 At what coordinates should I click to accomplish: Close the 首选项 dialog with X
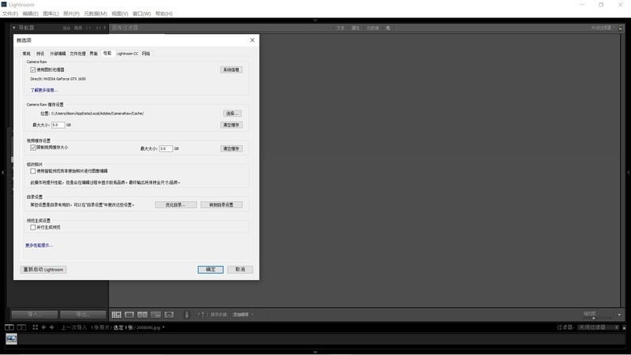(x=252, y=40)
